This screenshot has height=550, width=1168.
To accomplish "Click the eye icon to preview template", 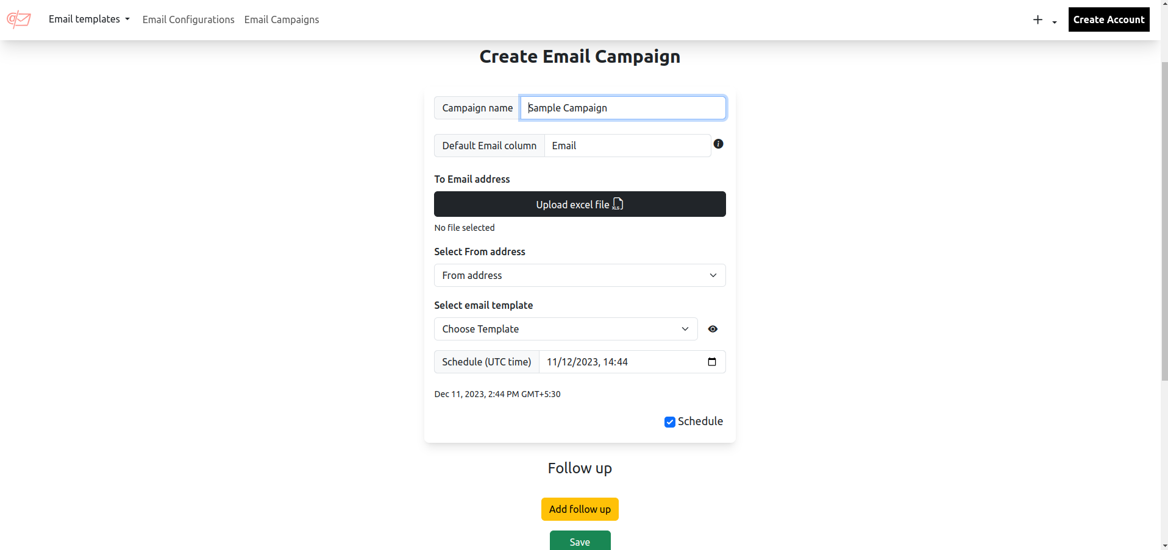I will (x=713, y=329).
